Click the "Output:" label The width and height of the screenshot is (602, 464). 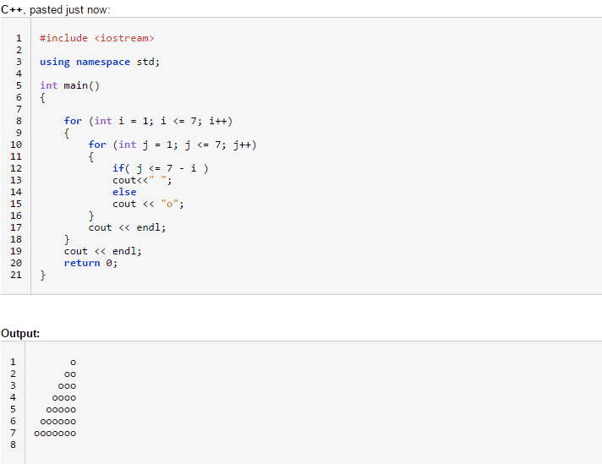click(x=21, y=333)
